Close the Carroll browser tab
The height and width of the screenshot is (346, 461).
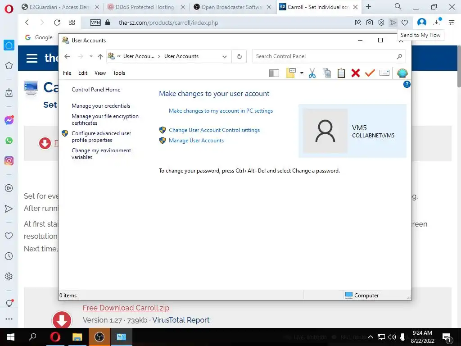[x=355, y=7]
